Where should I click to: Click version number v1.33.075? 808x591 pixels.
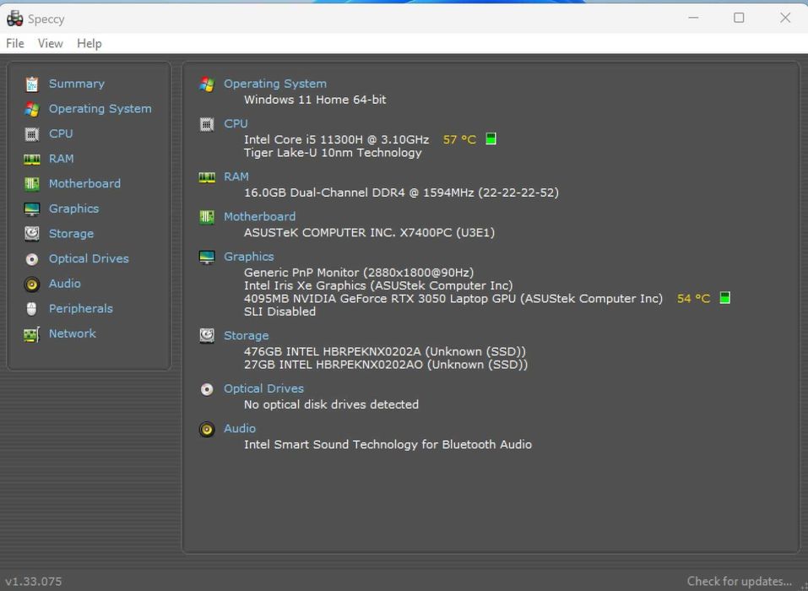[34, 581]
